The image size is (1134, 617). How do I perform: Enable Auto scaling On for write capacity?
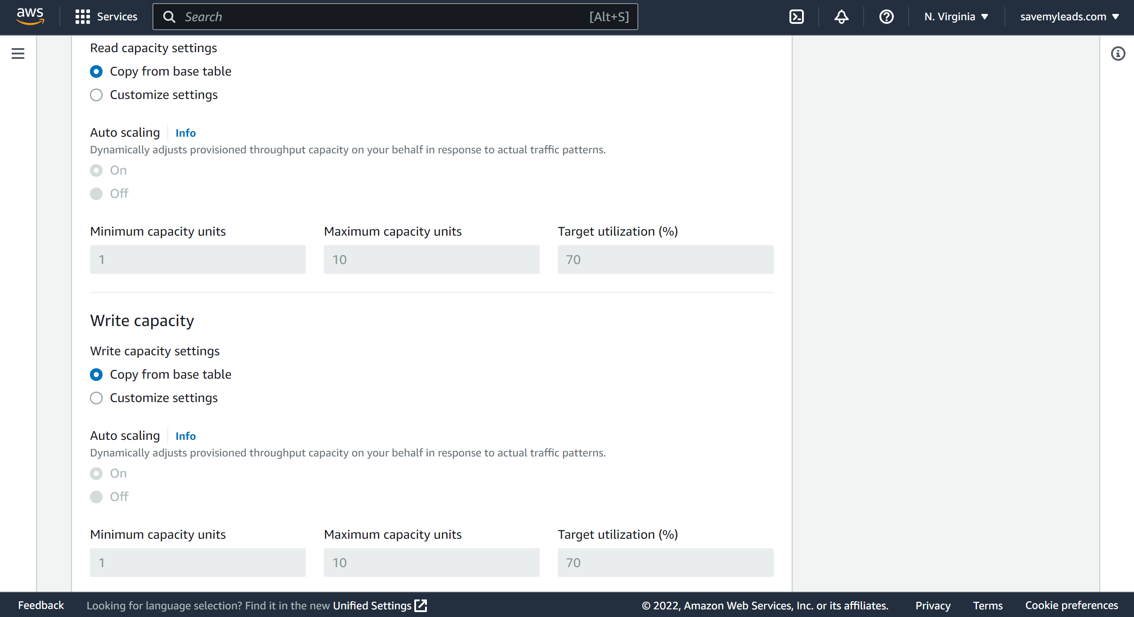click(97, 473)
